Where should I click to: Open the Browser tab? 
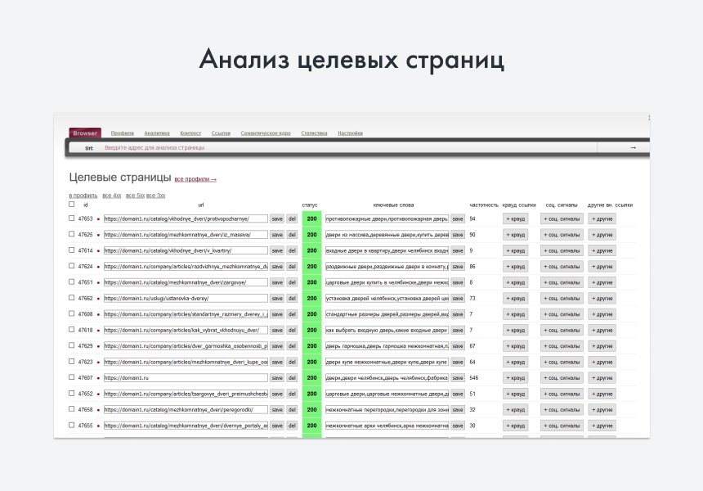pyautogui.click(x=85, y=133)
